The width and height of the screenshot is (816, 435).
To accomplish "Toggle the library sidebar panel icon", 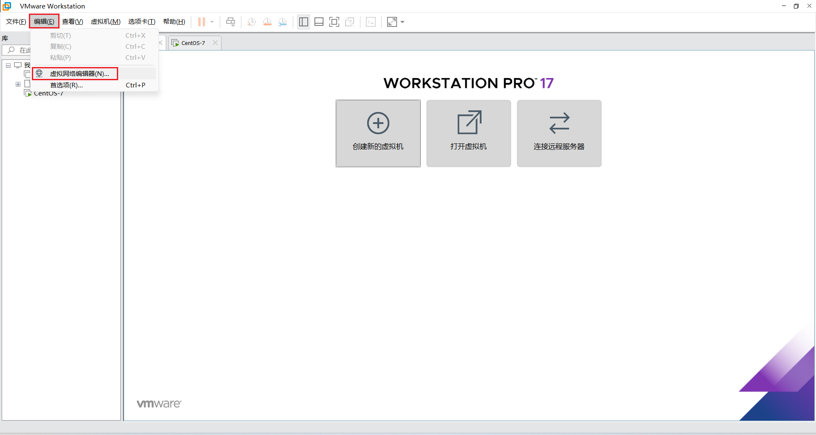I will [303, 22].
